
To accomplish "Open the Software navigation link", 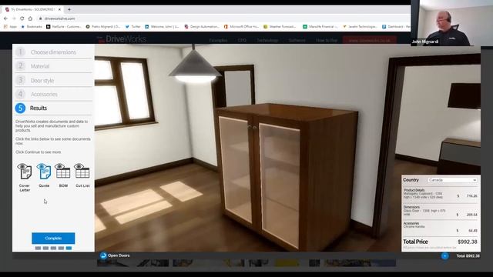I will pyautogui.click(x=297, y=40).
